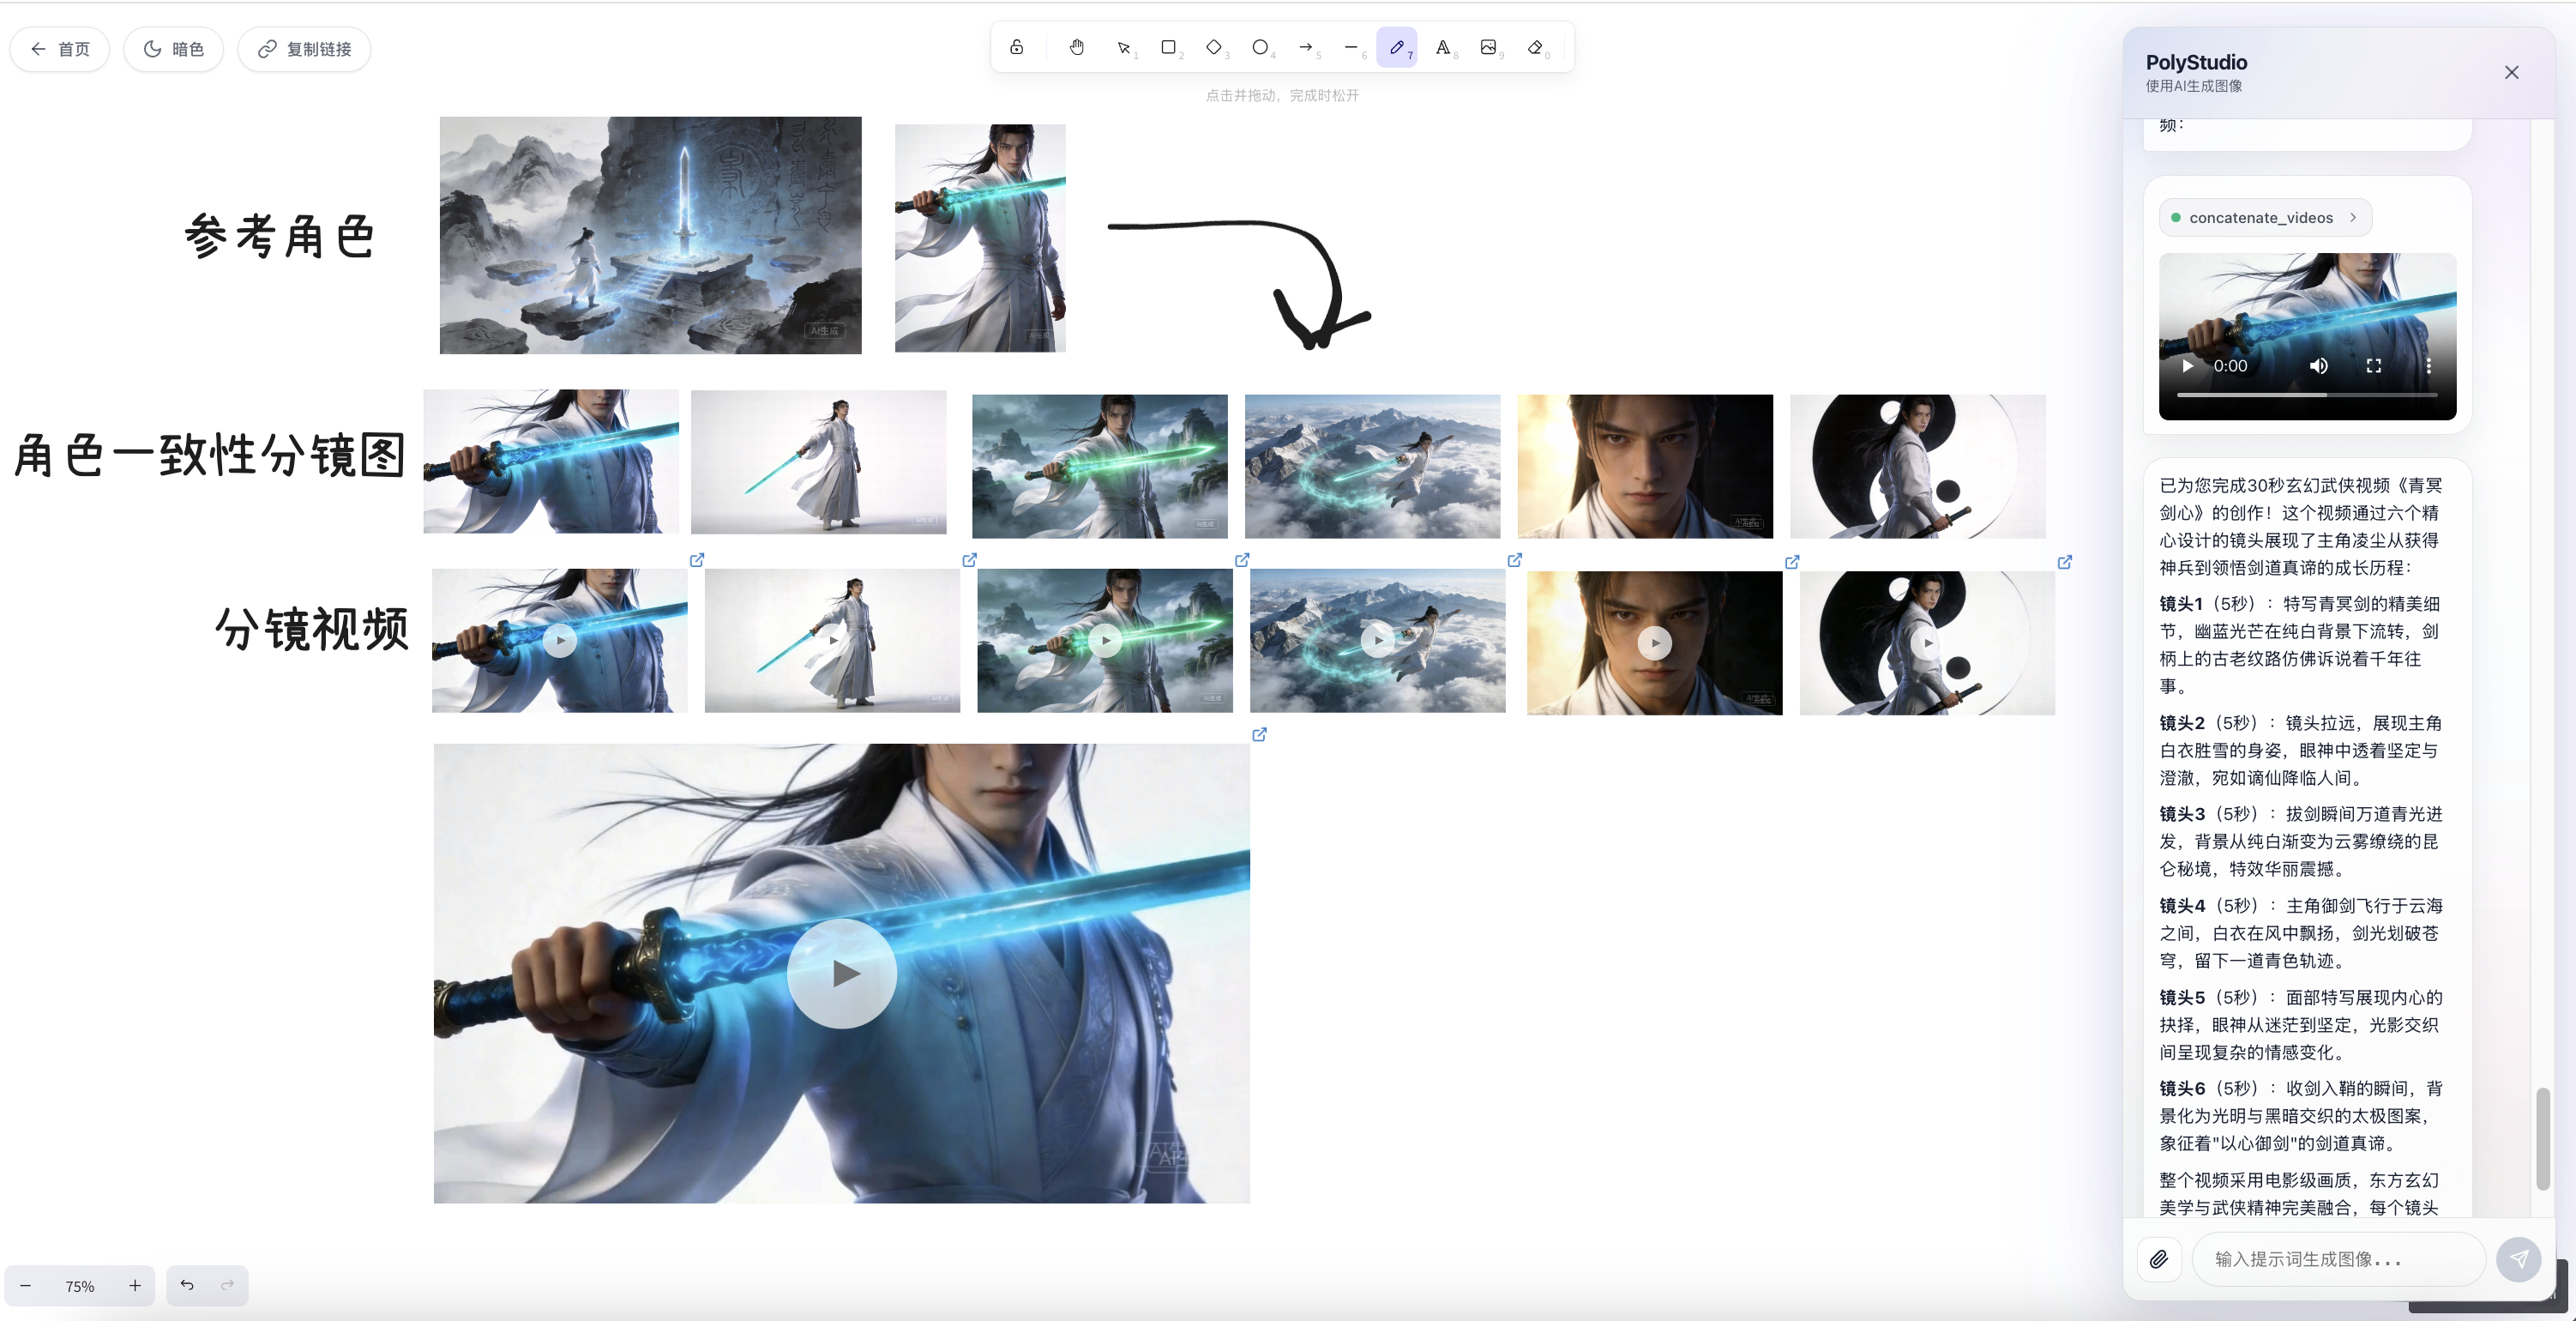Toggle the canvas lock icon
The width and height of the screenshot is (2576, 1321).
(1016, 47)
